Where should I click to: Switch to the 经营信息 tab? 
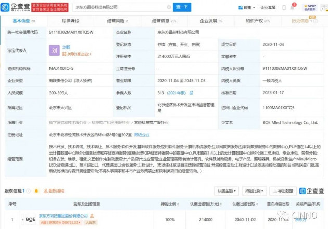164,21
